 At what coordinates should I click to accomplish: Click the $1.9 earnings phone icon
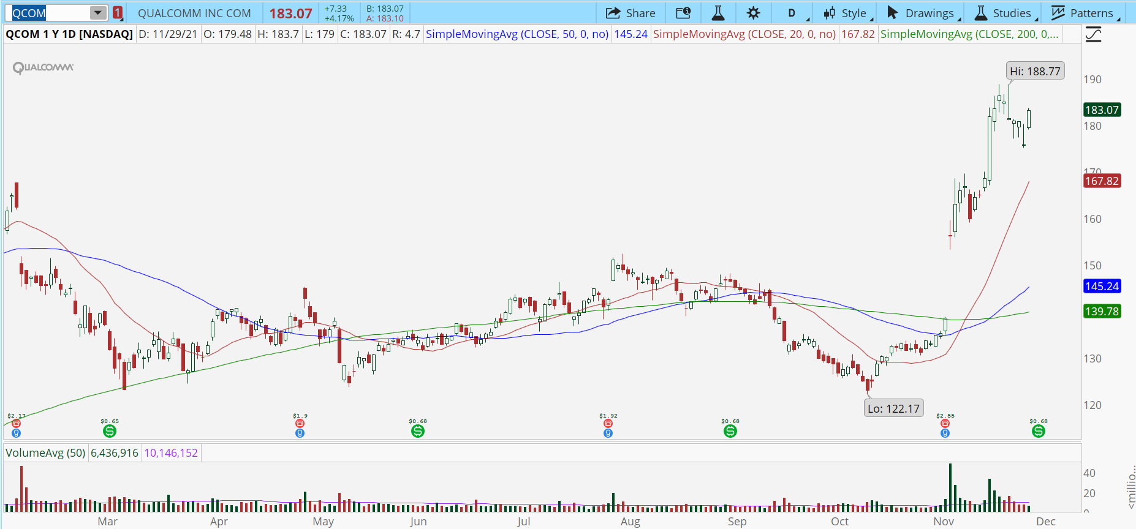pyautogui.click(x=300, y=423)
